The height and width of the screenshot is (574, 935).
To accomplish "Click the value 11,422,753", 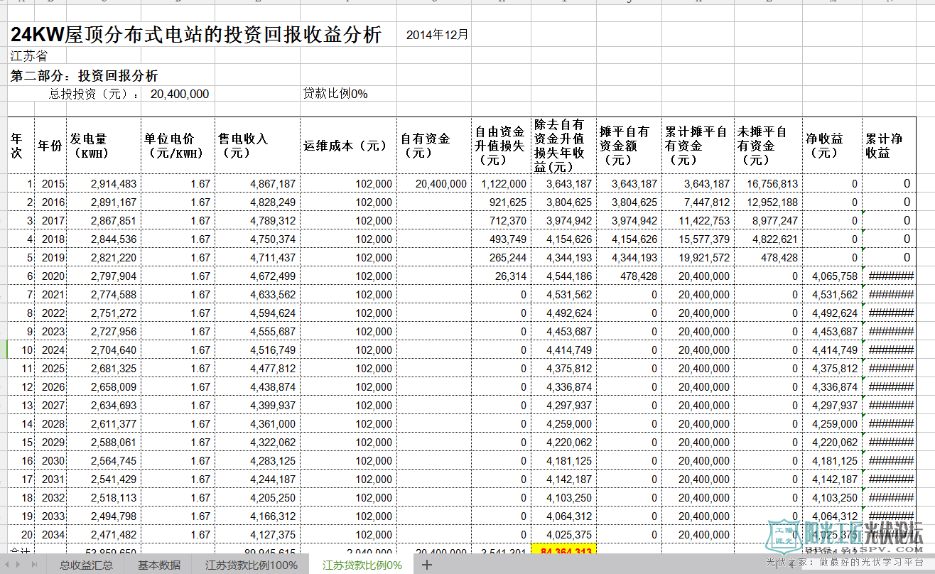I will [x=698, y=220].
